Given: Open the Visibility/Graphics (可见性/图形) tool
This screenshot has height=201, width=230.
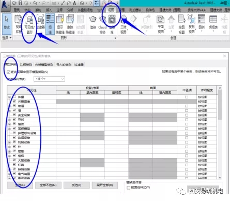Looking at the screenshot, I should coord(29,24).
